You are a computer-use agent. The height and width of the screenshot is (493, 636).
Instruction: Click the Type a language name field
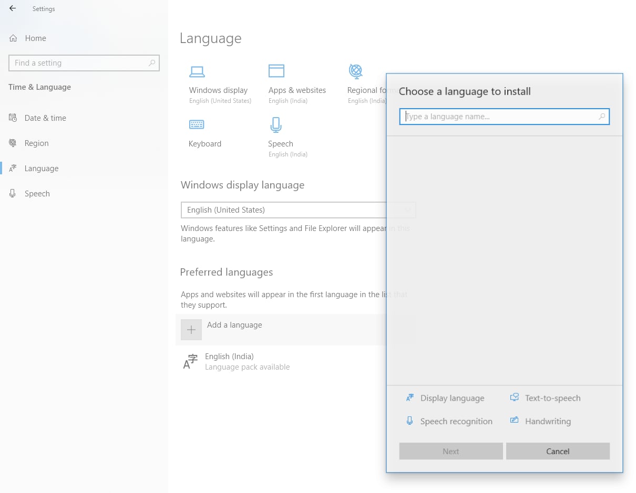504,117
